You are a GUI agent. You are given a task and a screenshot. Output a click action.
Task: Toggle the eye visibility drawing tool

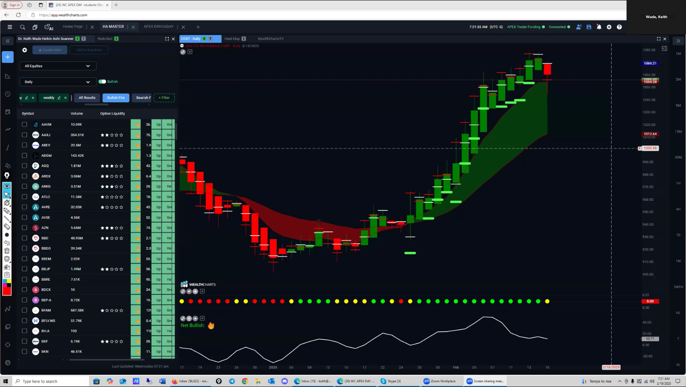(x=7, y=186)
